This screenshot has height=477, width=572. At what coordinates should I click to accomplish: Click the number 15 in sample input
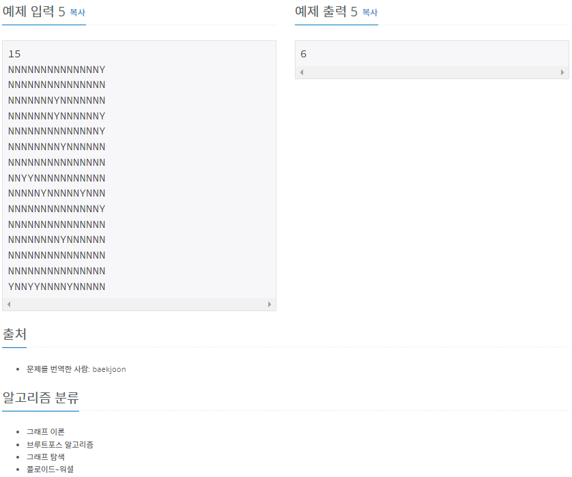click(14, 55)
